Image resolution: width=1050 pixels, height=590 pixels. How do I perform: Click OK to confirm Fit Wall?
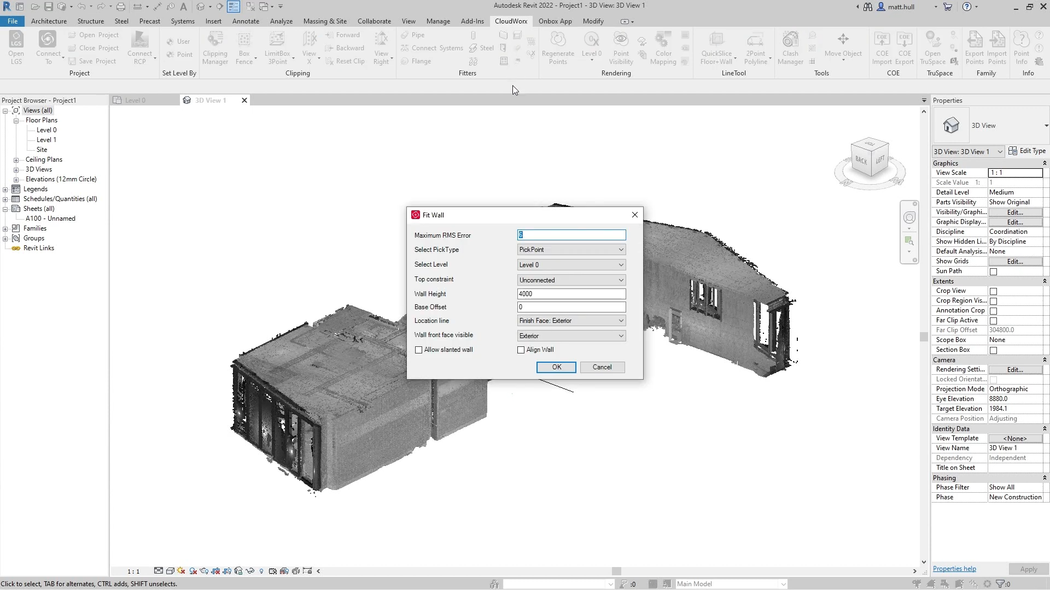[x=556, y=368]
